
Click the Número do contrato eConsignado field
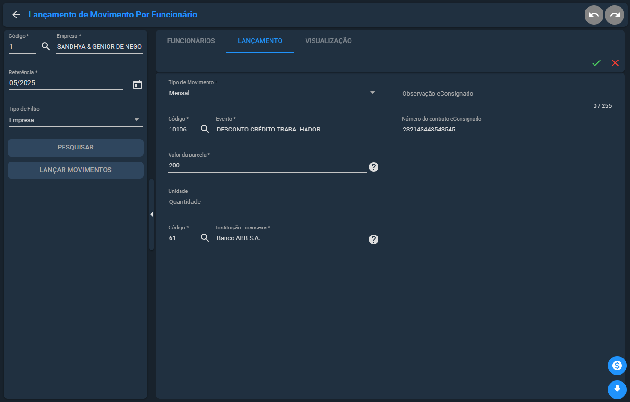[507, 130]
